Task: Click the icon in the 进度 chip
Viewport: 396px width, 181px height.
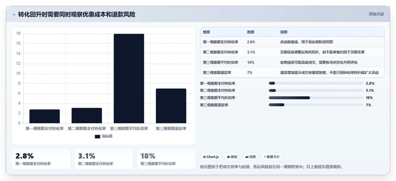Action: 247,157
